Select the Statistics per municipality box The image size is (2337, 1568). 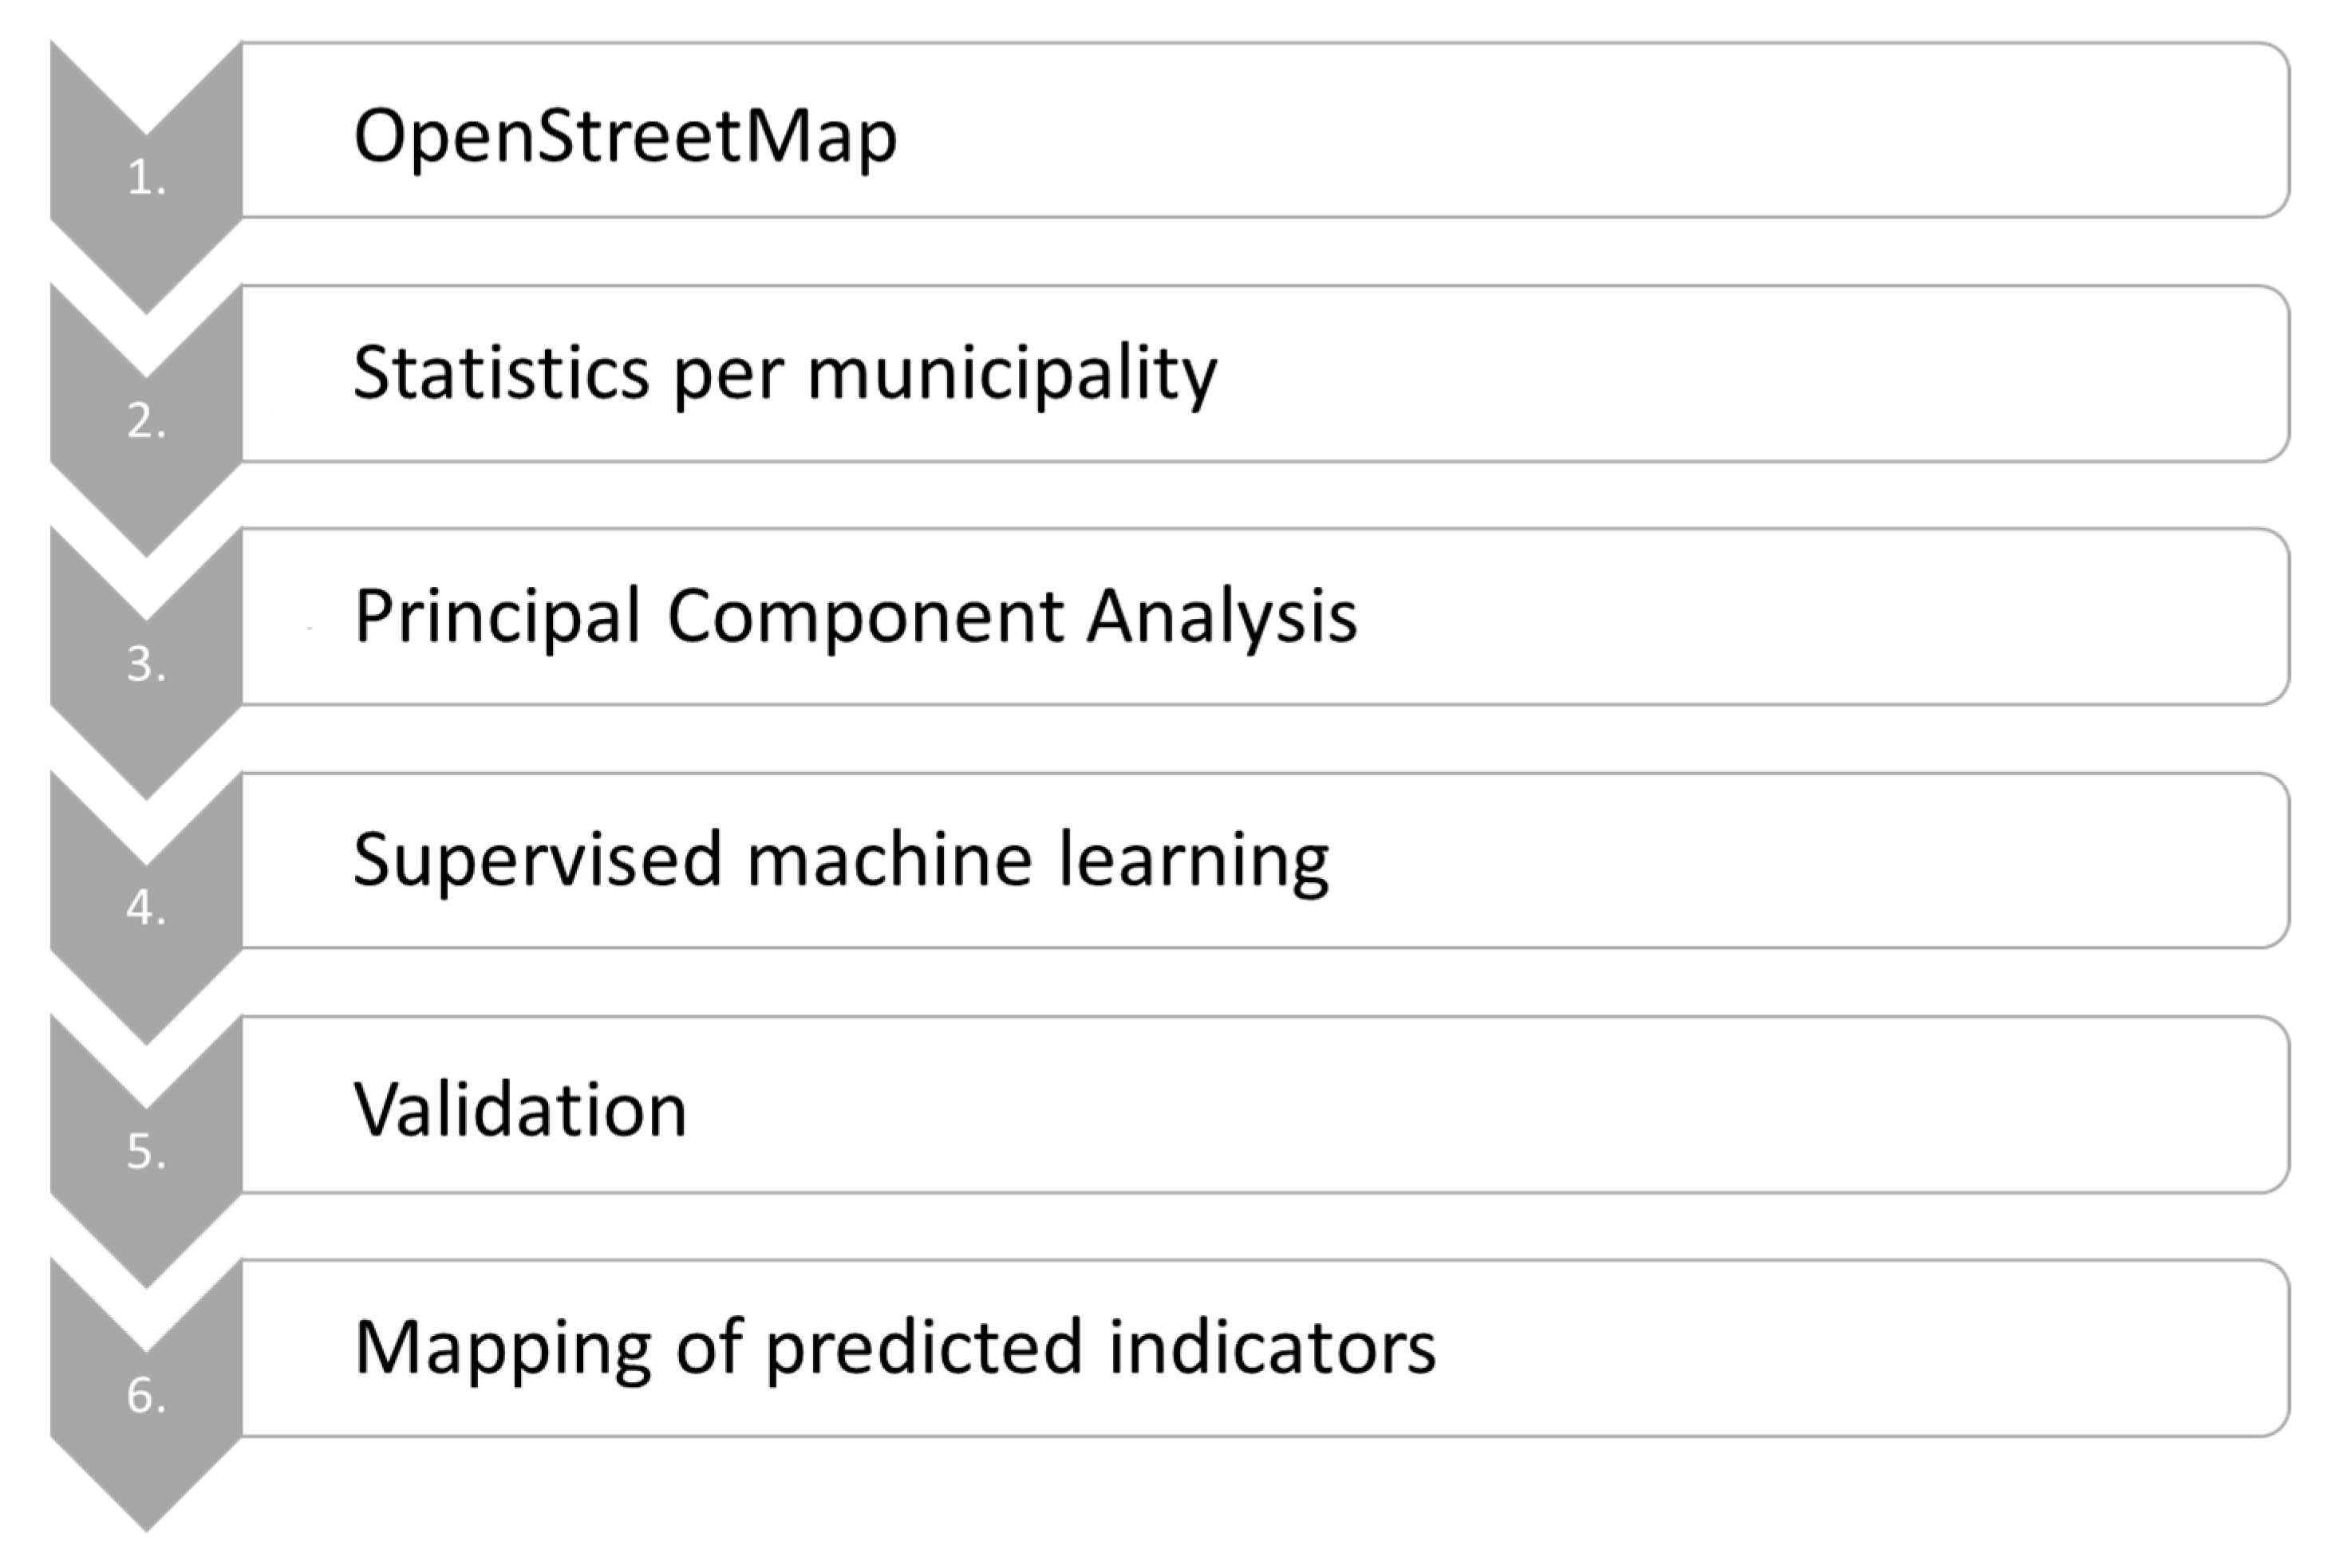pyautogui.click(x=1265, y=374)
